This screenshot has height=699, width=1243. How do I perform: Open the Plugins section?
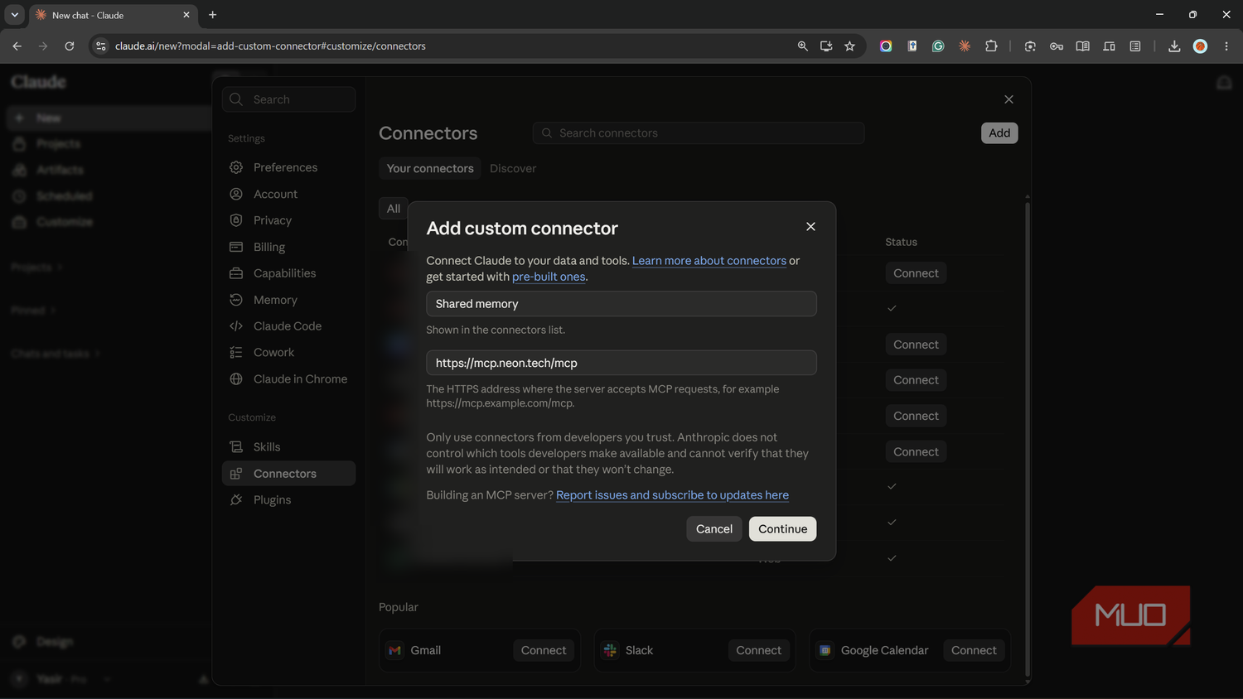click(288, 500)
